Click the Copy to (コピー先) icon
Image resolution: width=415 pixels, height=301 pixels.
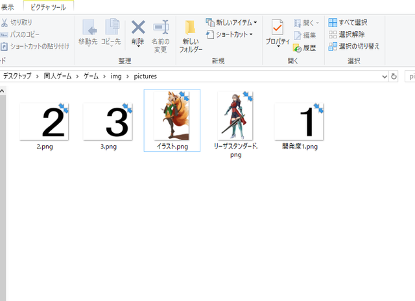(x=112, y=27)
